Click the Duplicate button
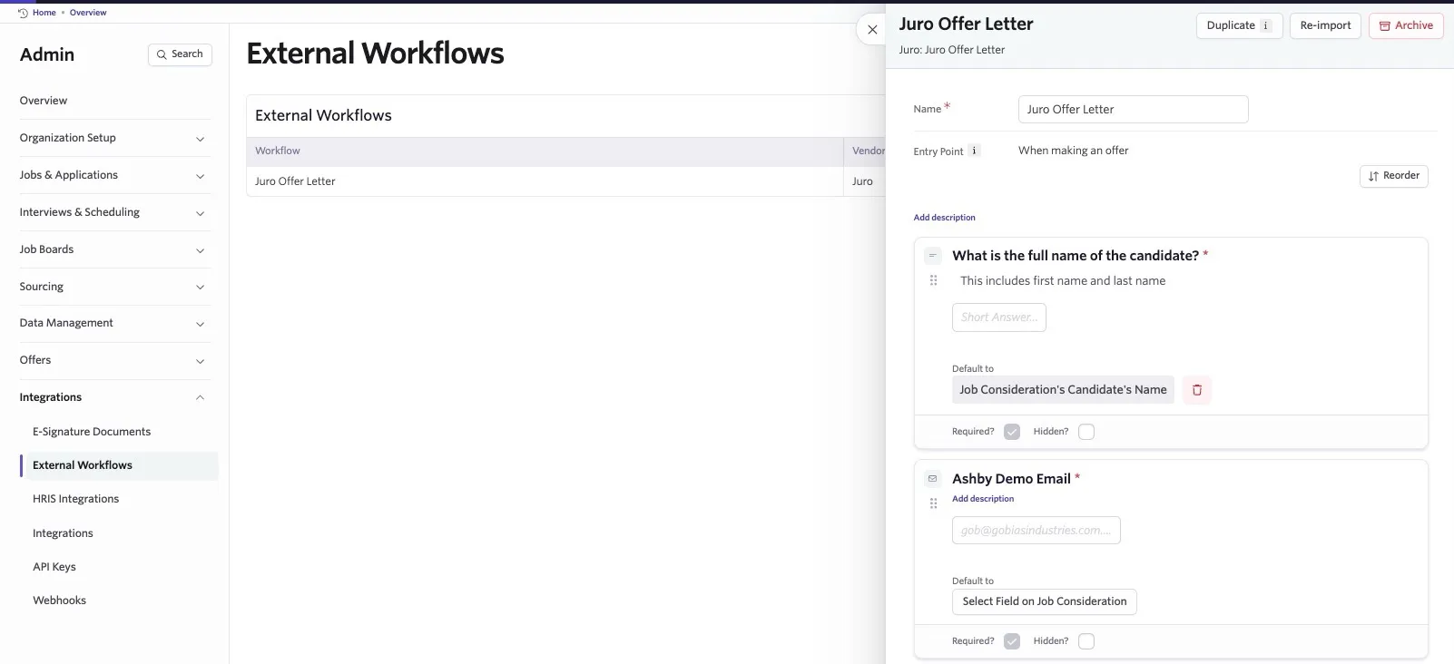1454x664 pixels. point(1240,25)
